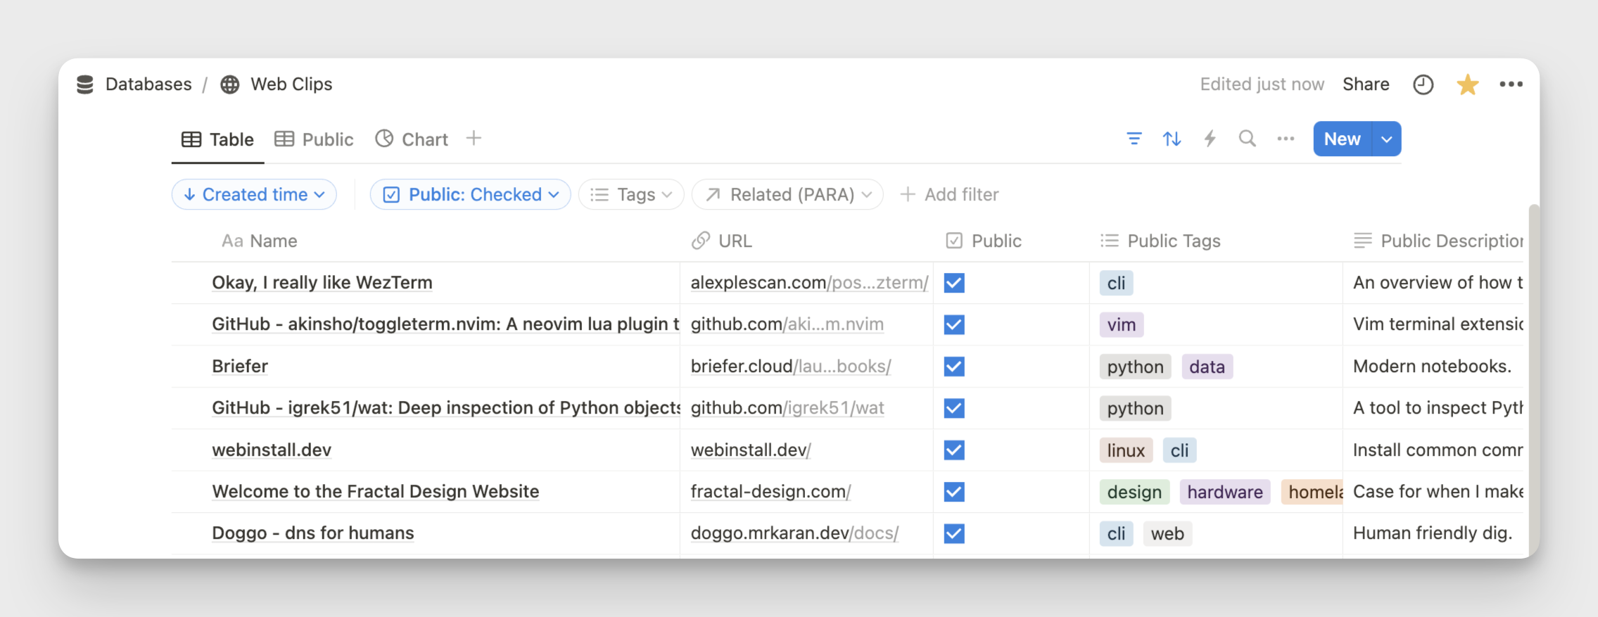This screenshot has width=1598, height=617.
Task: Switch to the Public view tab
Action: [314, 139]
